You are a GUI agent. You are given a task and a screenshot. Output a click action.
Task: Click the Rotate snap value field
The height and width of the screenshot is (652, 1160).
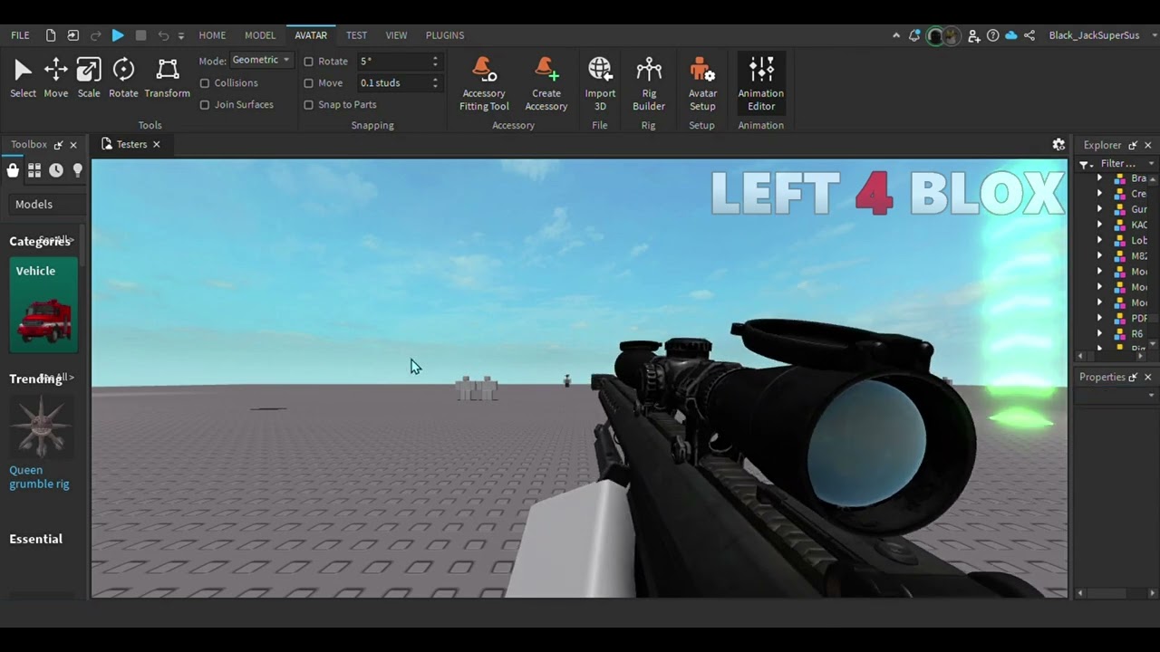(x=399, y=62)
